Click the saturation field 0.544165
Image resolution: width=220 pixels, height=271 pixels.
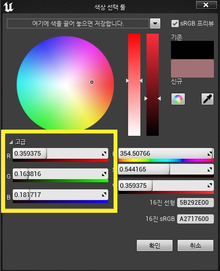pyautogui.click(x=166, y=169)
